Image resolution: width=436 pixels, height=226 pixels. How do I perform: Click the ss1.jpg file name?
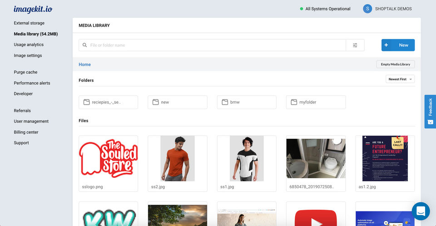coord(227,187)
